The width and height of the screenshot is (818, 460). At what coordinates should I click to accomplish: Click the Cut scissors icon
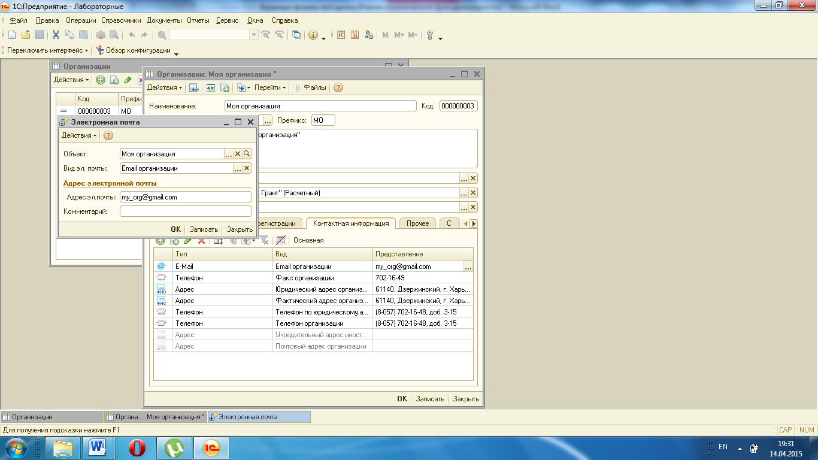tap(56, 35)
